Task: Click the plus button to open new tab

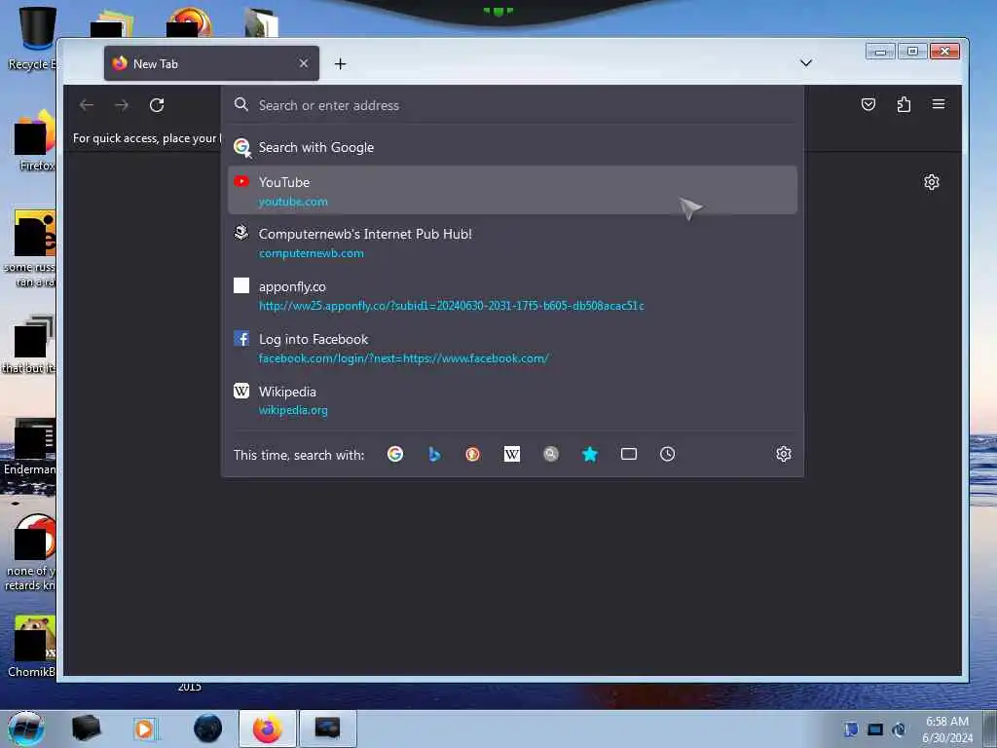Action: (x=340, y=63)
